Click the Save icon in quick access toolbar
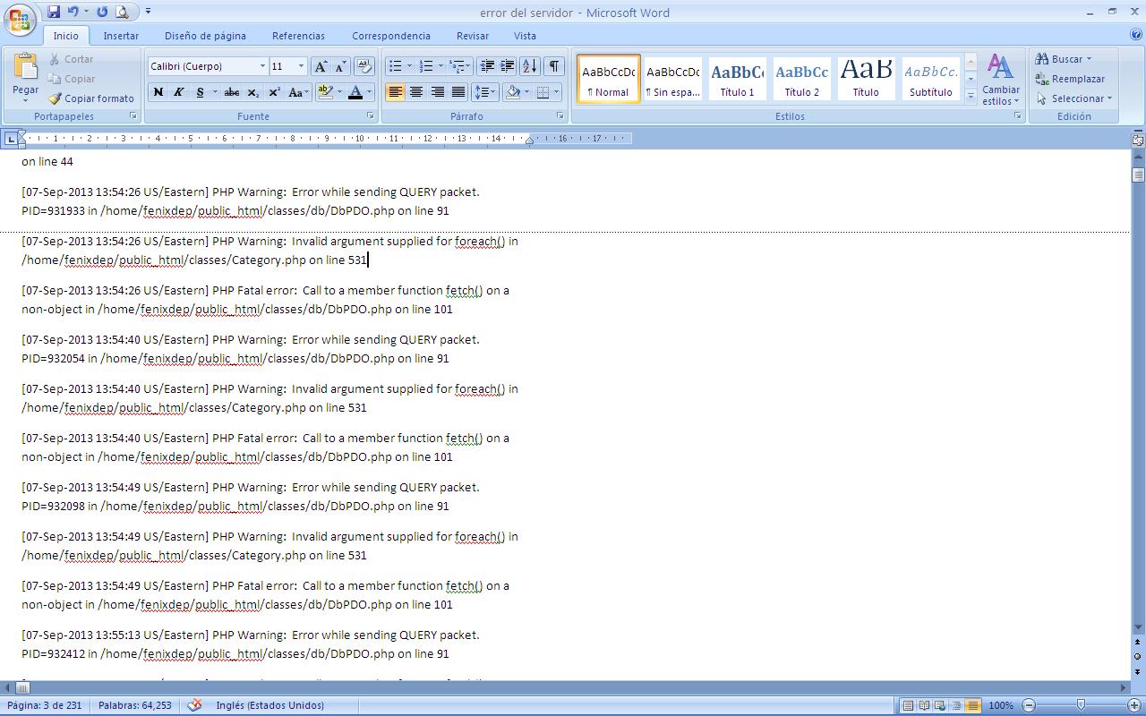This screenshot has height=716, width=1146. (x=54, y=12)
